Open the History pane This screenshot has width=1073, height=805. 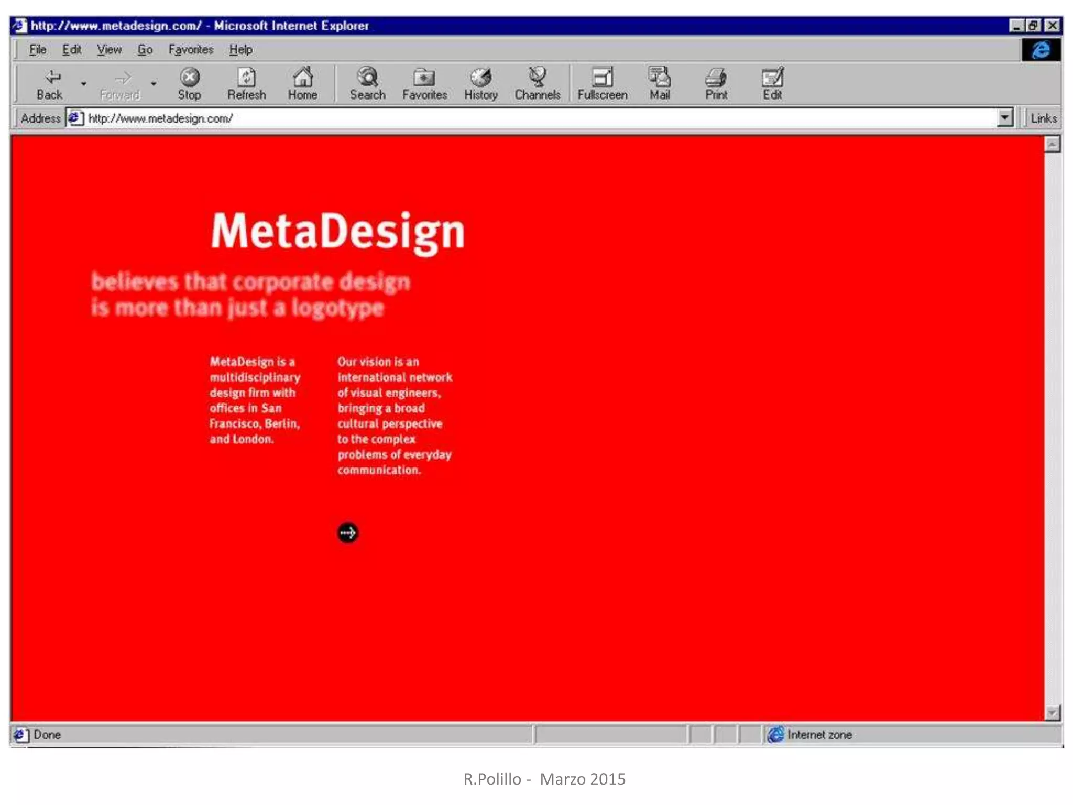pos(480,84)
